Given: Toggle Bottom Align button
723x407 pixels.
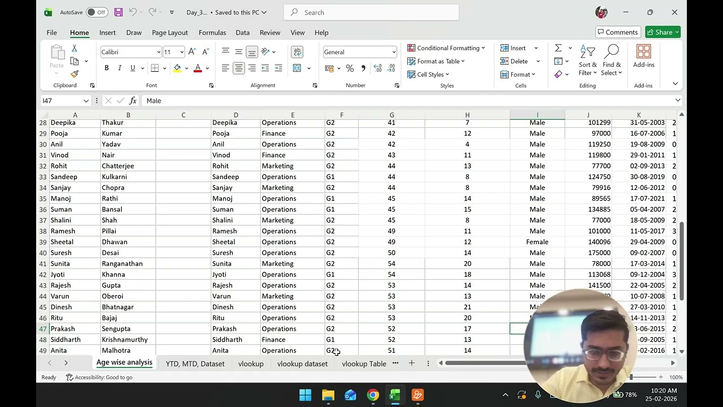Looking at the screenshot, I should (252, 52).
